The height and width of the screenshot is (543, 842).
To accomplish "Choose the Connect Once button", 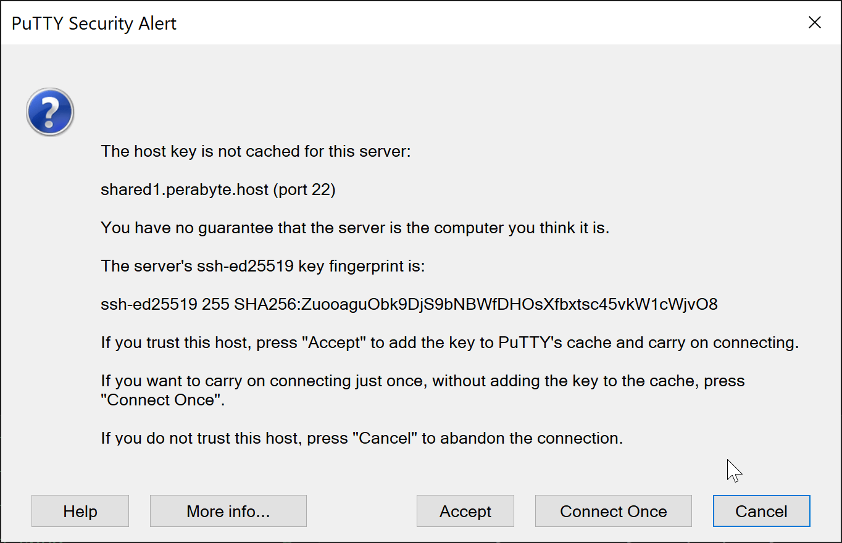I will tap(613, 512).
